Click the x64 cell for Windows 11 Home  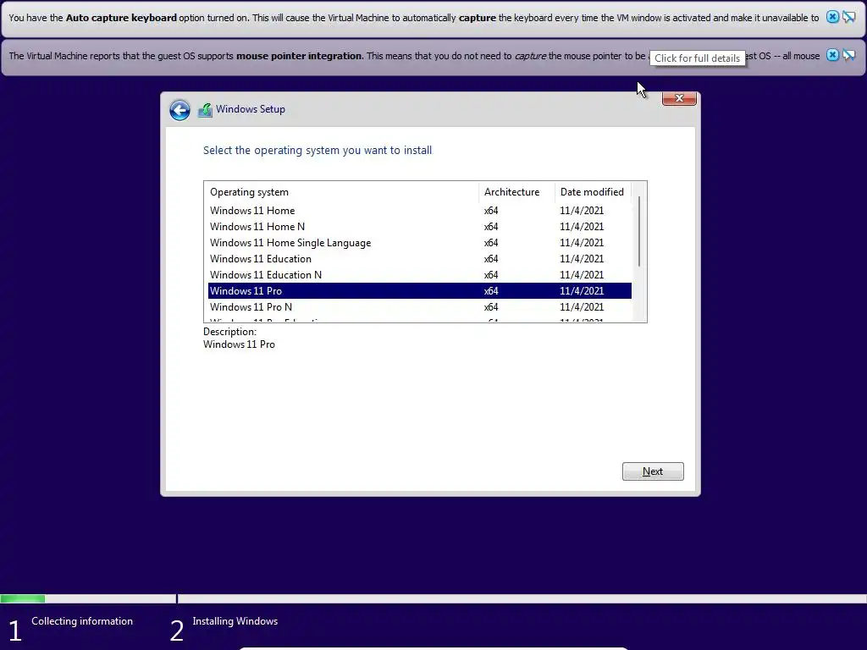[491, 211]
